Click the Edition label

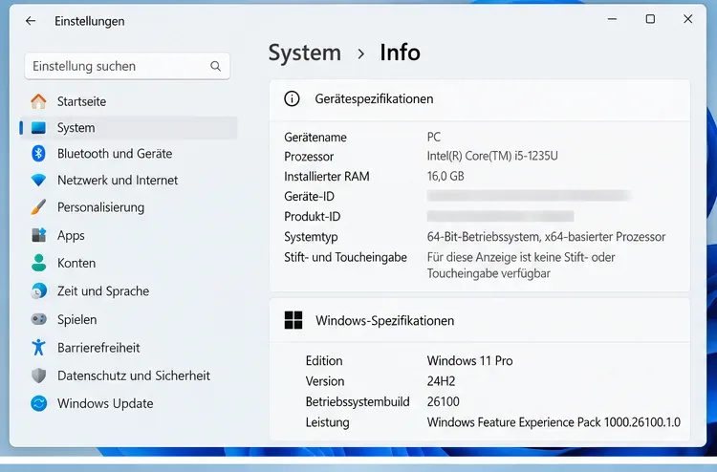[324, 360]
